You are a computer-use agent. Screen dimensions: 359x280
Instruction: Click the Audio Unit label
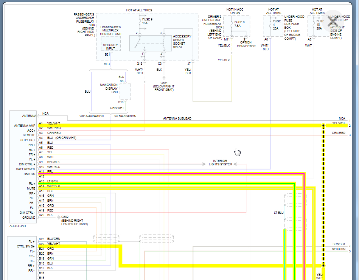coord(18,226)
